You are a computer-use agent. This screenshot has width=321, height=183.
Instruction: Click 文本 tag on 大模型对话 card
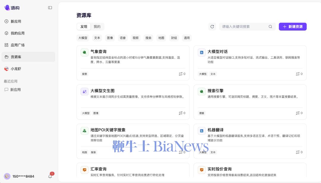(x=213, y=74)
